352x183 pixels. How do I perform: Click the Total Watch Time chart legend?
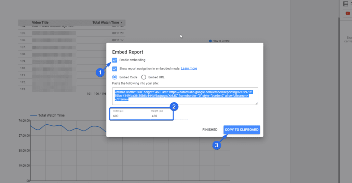(48, 116)
